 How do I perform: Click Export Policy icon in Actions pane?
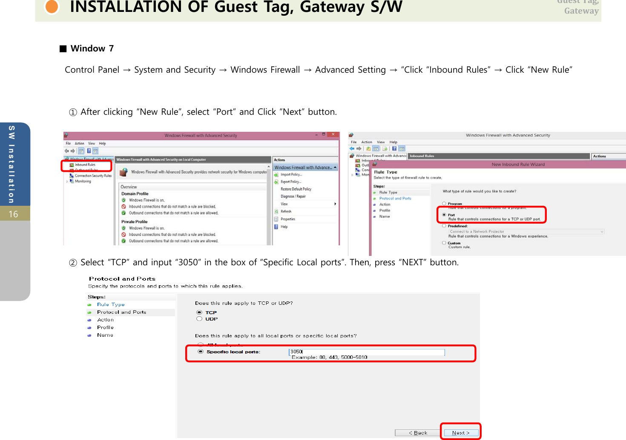click(276, 182)
